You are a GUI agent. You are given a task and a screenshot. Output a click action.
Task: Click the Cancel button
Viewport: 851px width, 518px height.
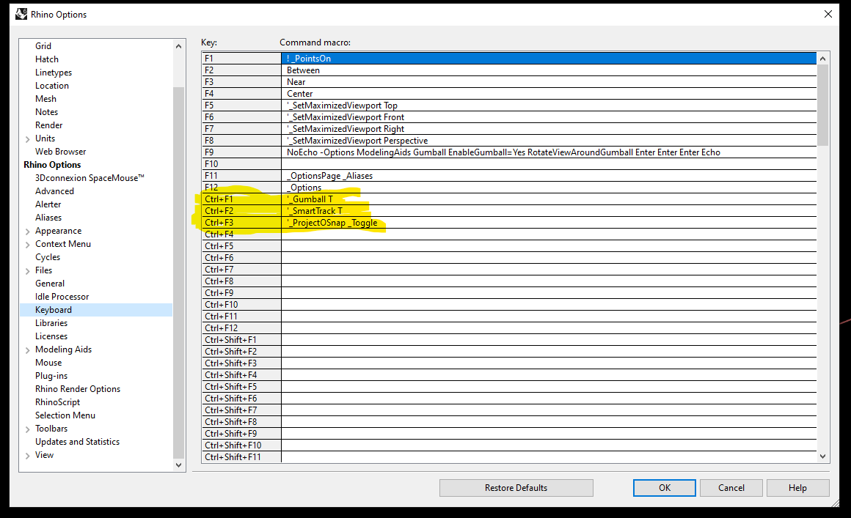(x=731, y=488)
